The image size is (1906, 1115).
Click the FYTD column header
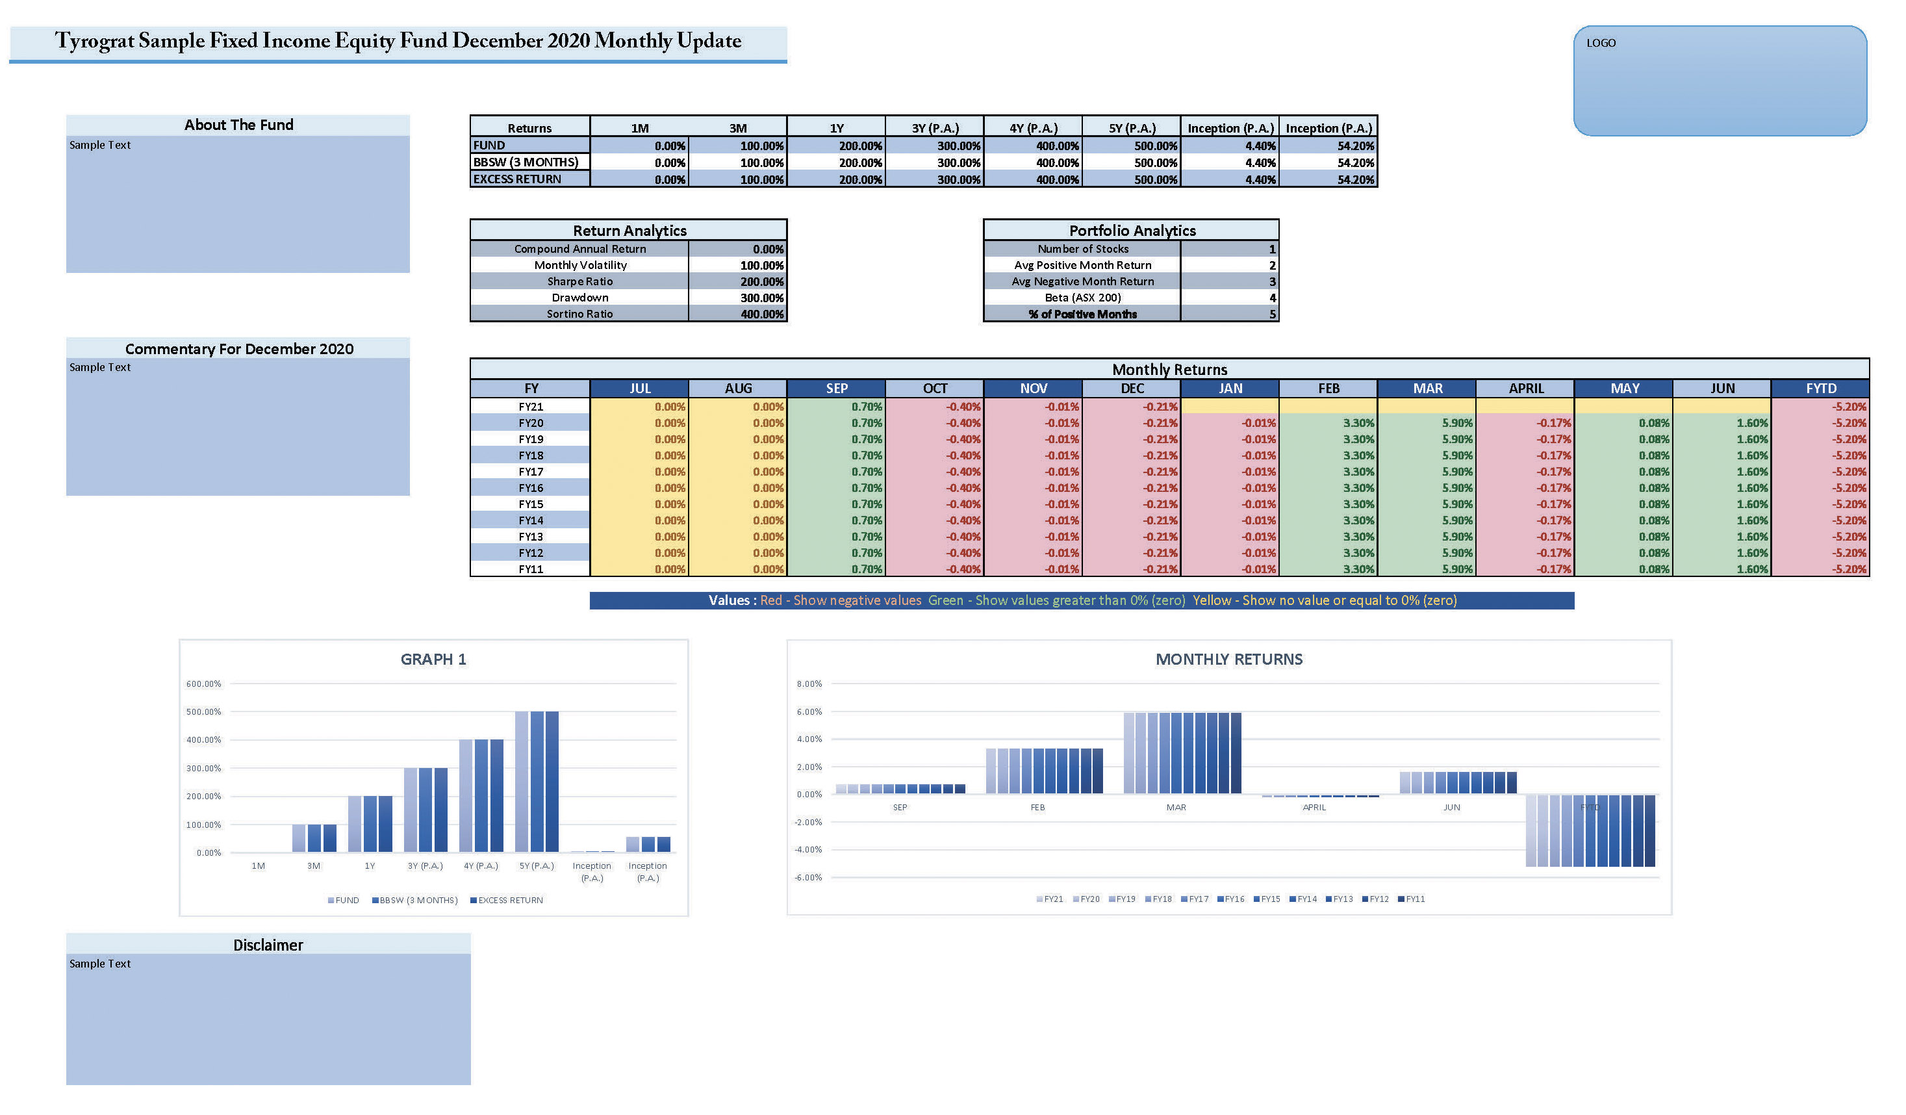[1820, 389]
